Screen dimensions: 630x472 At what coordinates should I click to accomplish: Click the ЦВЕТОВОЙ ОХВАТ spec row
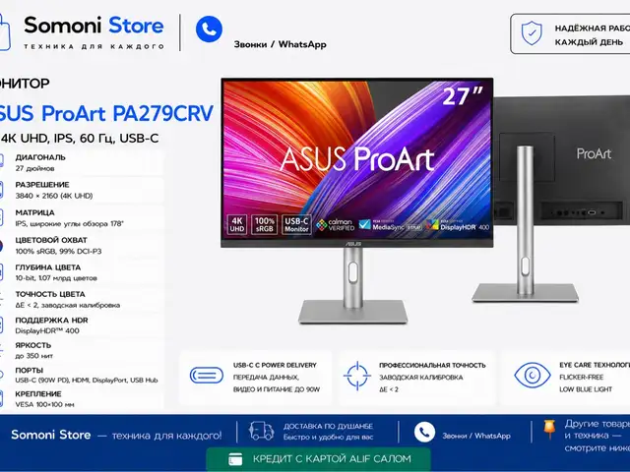coord(82,246)
